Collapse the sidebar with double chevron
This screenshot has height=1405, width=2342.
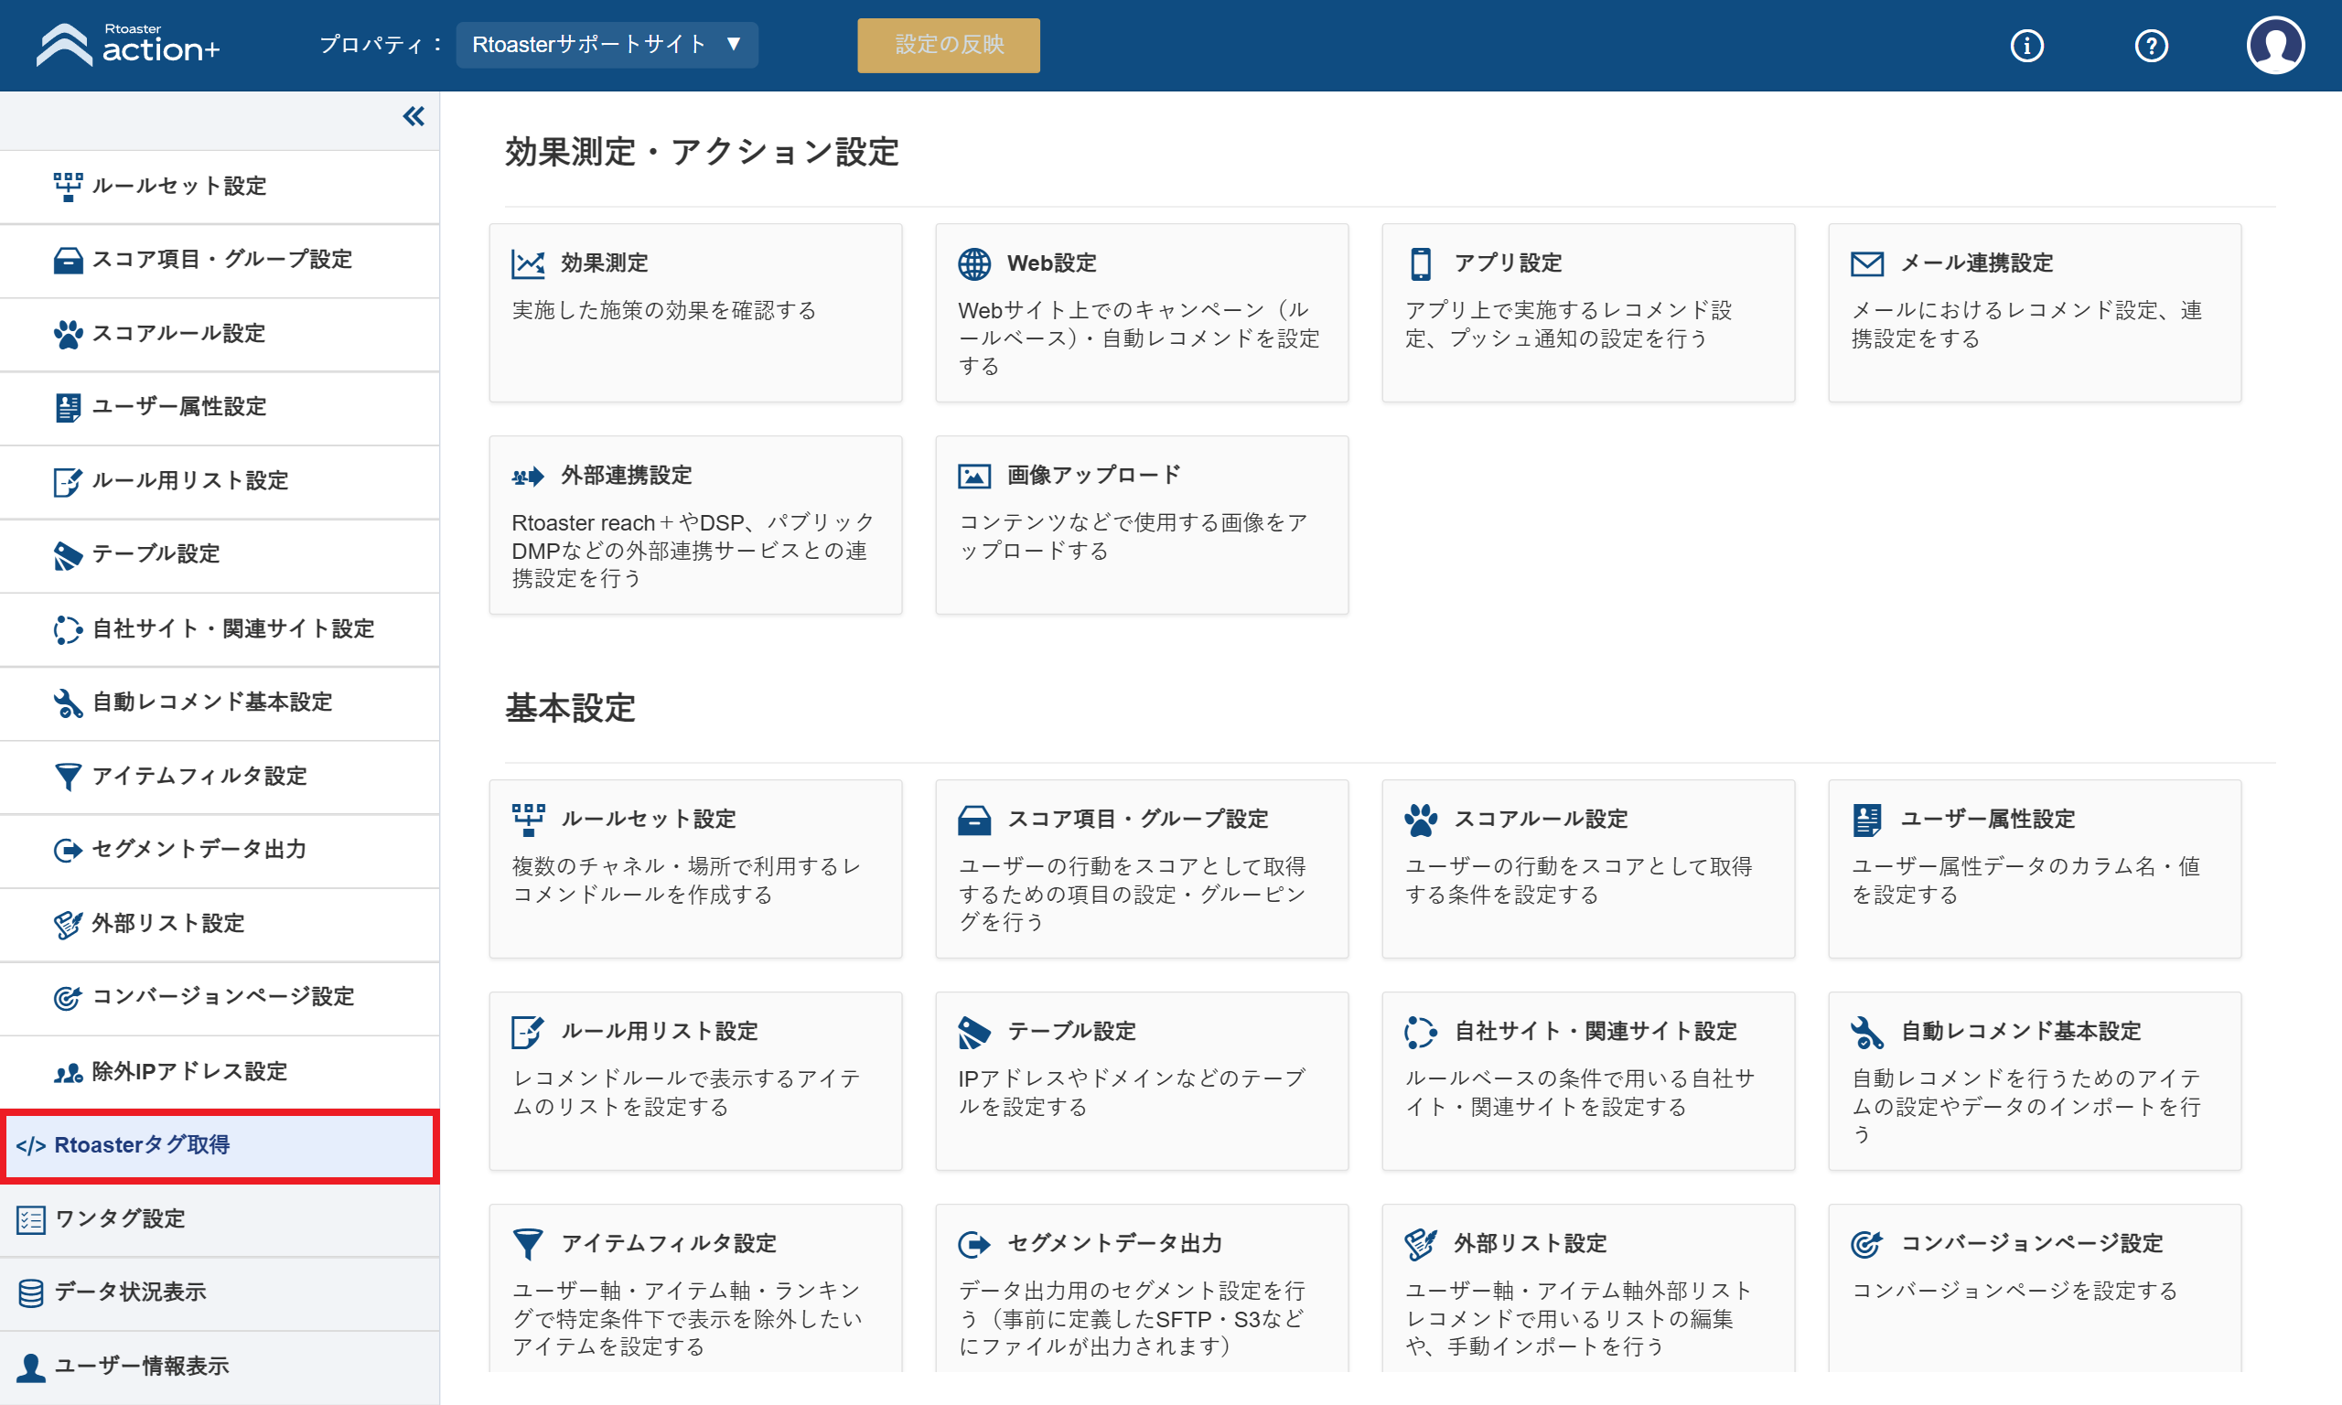[414, 116]
